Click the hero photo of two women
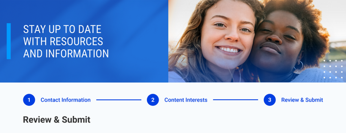 coord(257,41)
